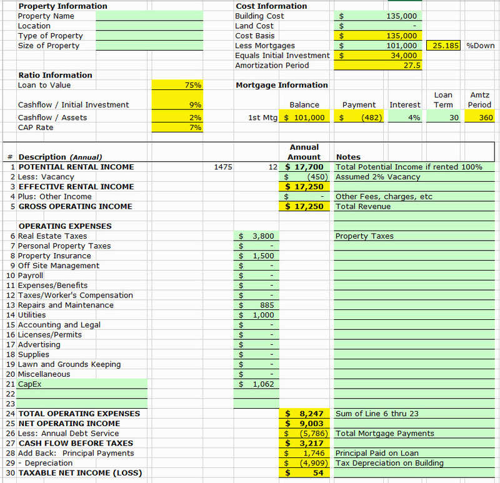Click the Personal Property Taxes amount cell
The image size is (500, 483).
tap(256, 246)
